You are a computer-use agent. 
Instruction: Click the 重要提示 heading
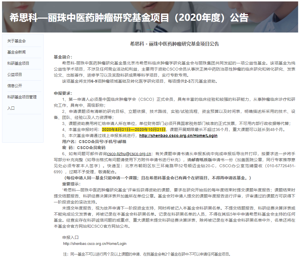(x=71, y=184)
